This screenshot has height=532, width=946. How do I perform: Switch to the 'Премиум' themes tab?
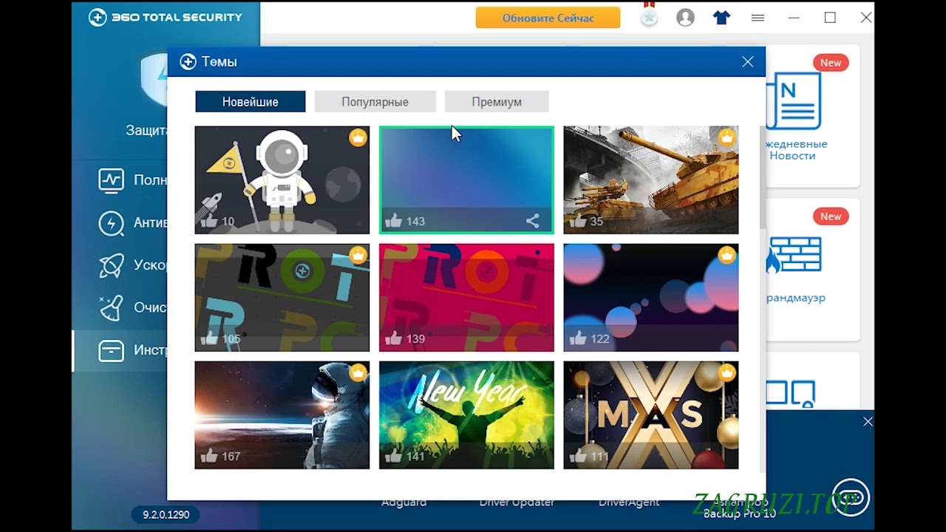coord(497,102)
